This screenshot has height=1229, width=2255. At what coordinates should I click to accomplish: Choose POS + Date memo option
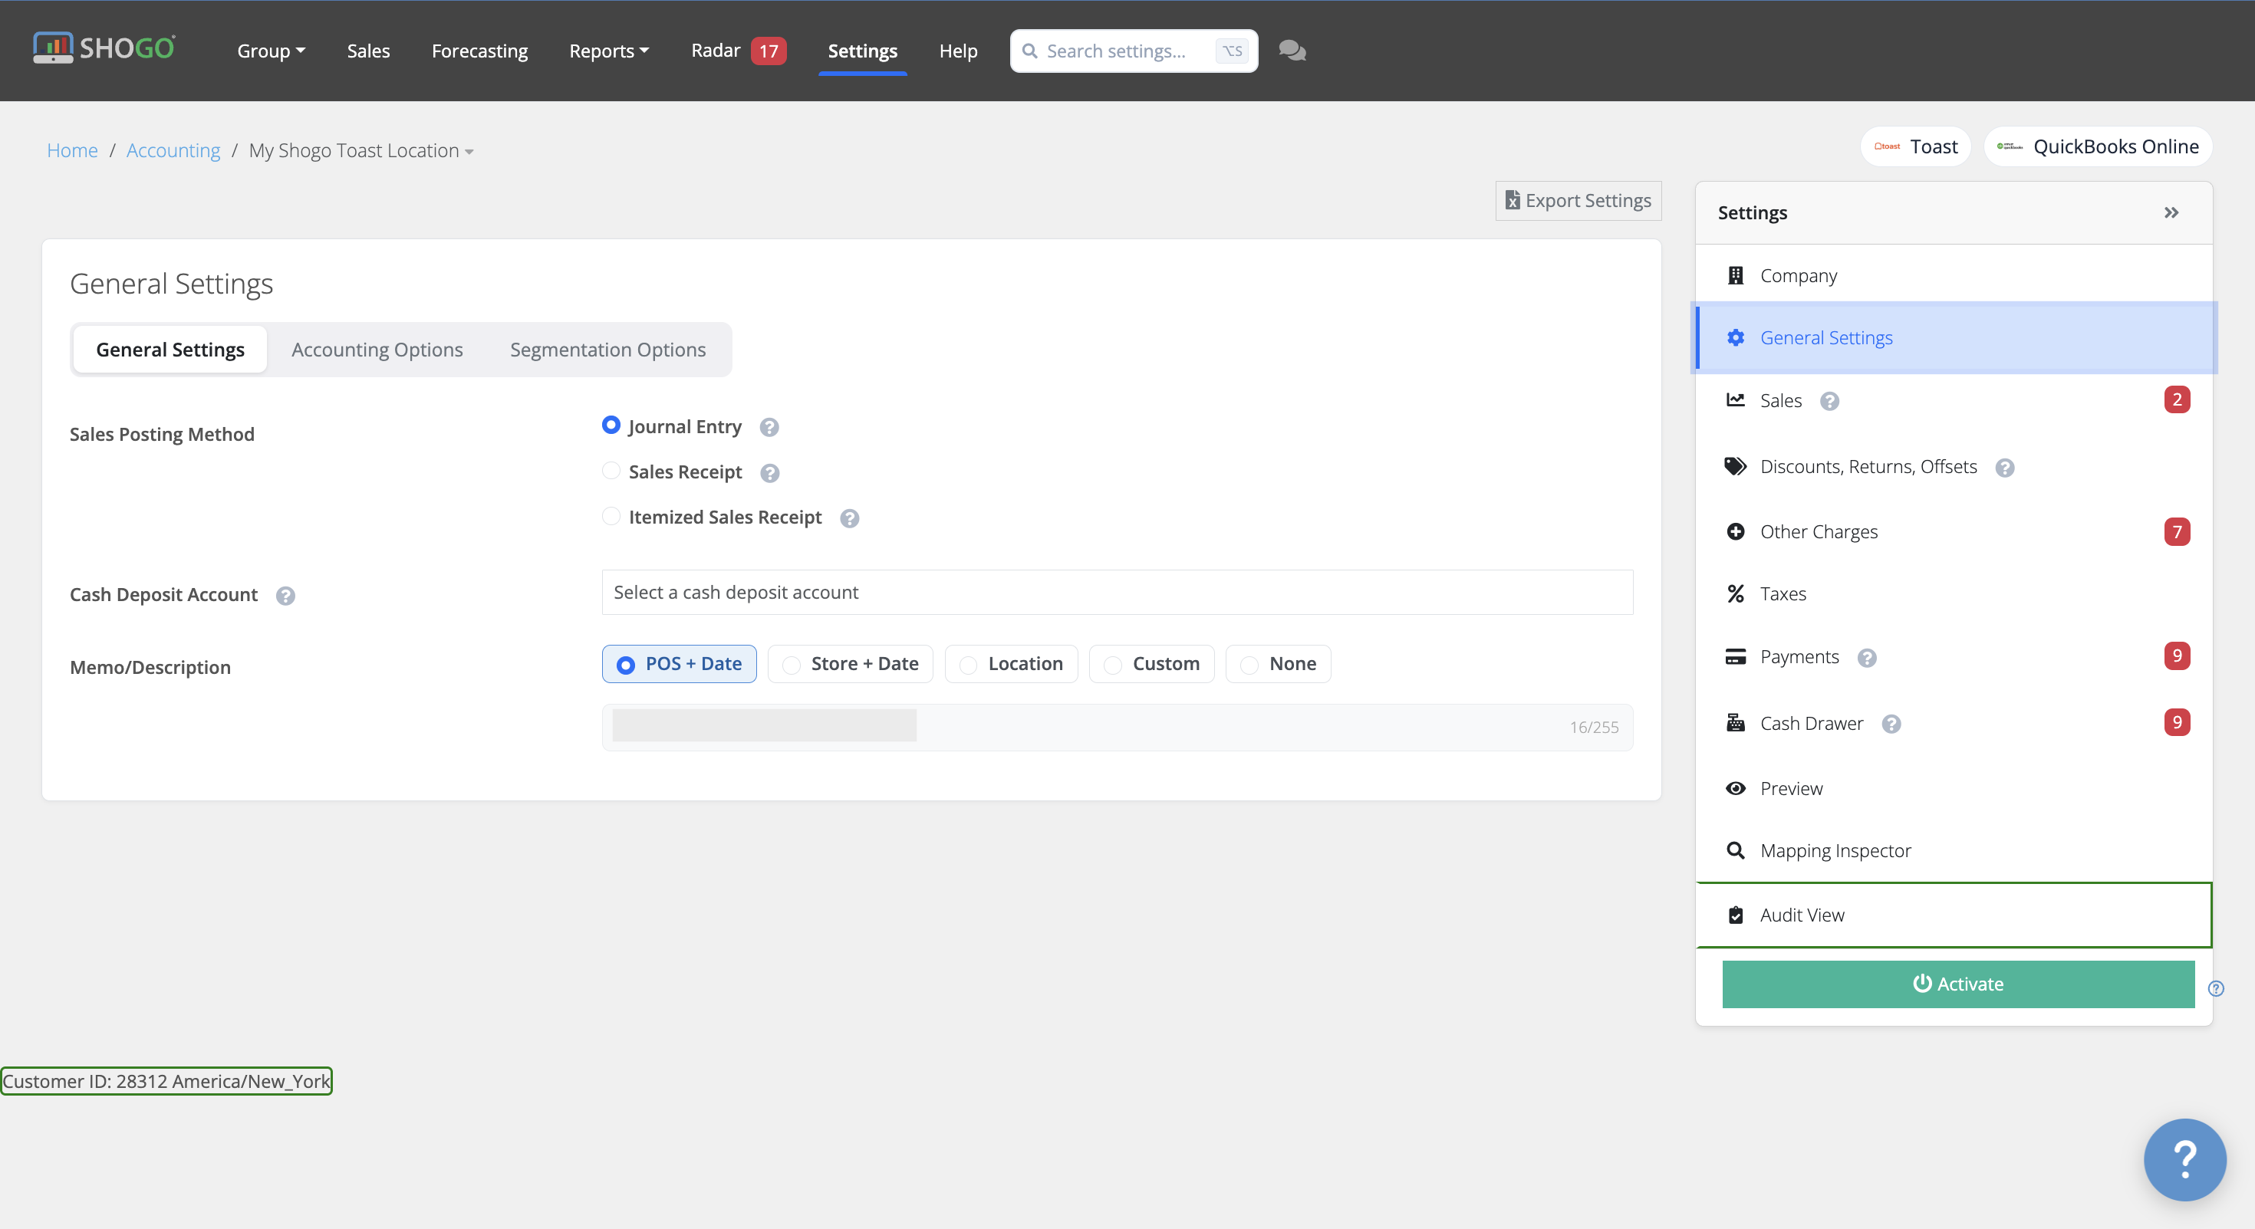pos(680,664)
